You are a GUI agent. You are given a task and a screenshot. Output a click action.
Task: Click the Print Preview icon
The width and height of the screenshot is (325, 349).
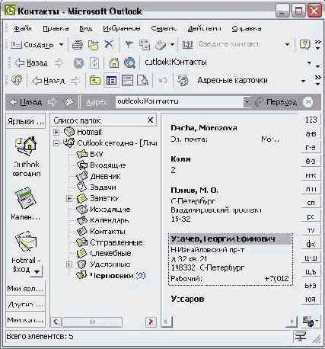142,81
